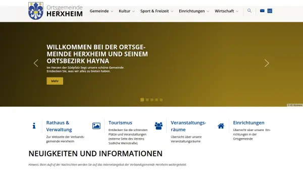303x189 pixels.
Task: Open the Gemeinde menu item
Action: 99,11
